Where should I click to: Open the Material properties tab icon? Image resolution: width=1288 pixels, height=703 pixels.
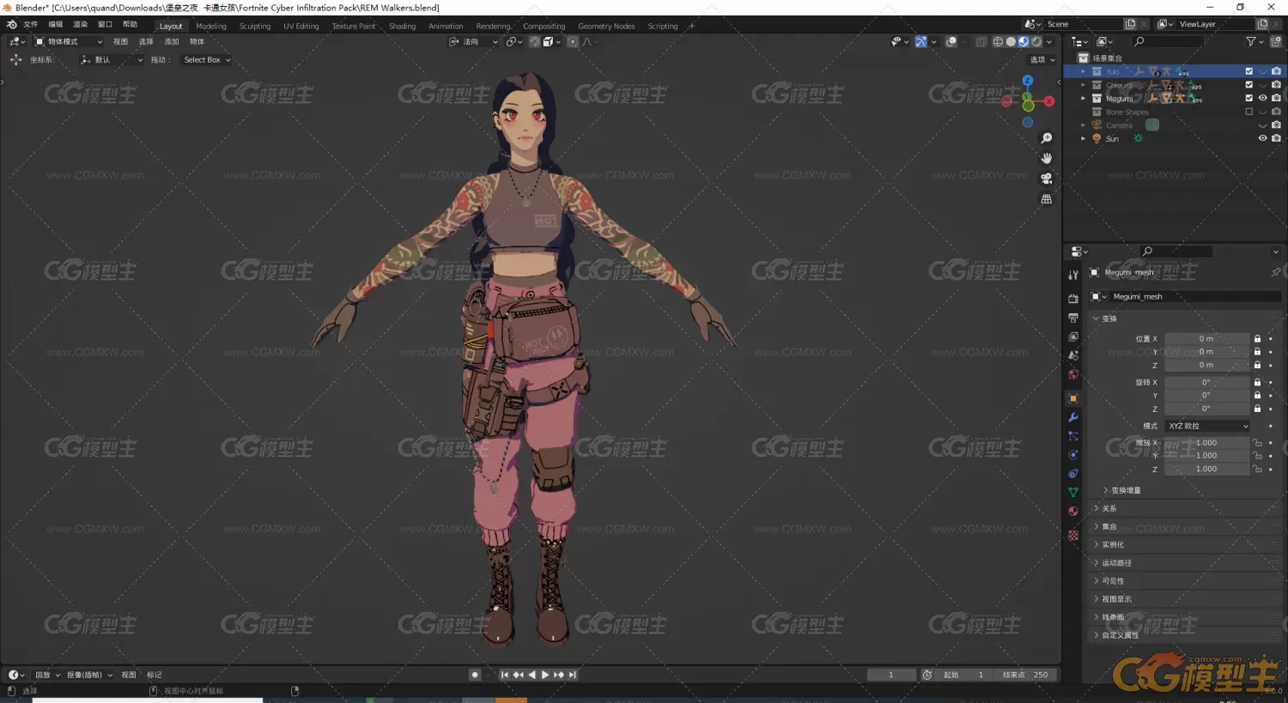click(1073, 512)
